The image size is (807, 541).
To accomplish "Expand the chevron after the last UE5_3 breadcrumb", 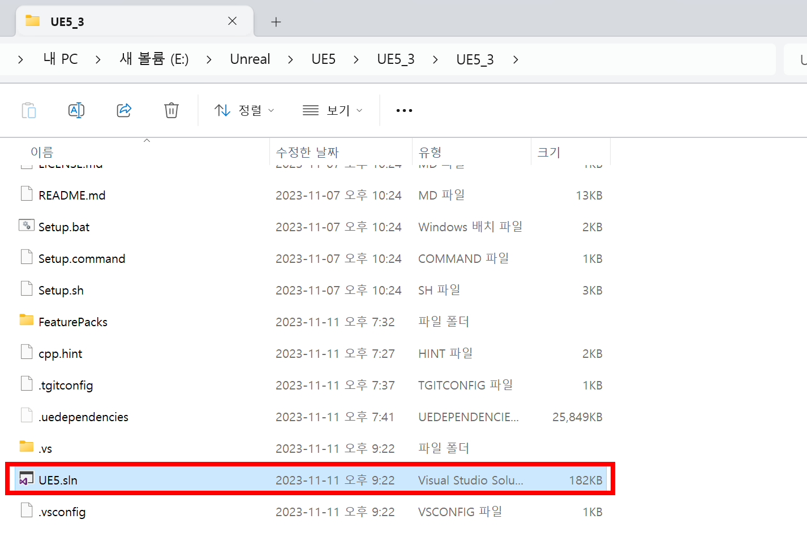I will pos(516,59).
